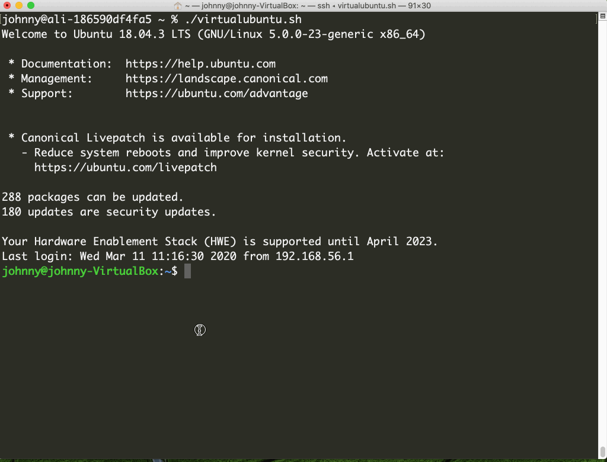Open the https://landscape.canonical.com link
The width and height of the screenshot is (607, 462).
coord(226,79)
